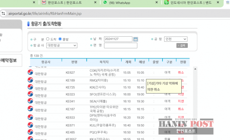Click the WhatsApp tab favicon
230x140 pixels.
pos(104,3)
